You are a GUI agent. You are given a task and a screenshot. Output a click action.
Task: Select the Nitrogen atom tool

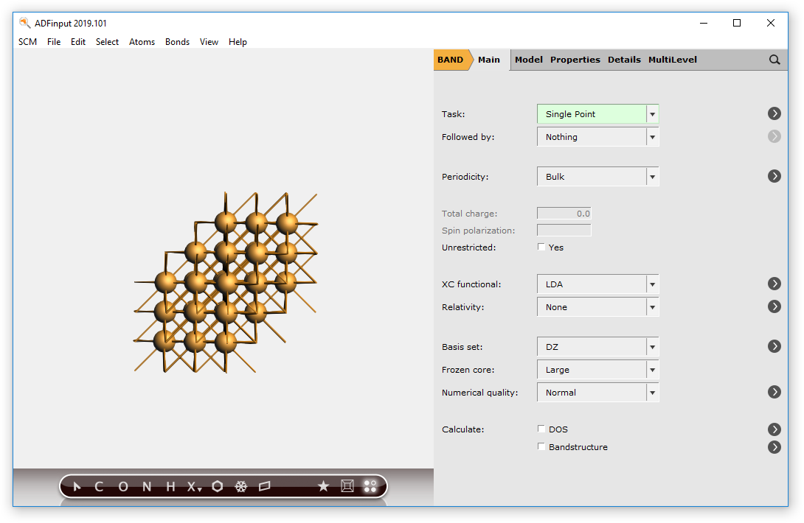point(145,486)
